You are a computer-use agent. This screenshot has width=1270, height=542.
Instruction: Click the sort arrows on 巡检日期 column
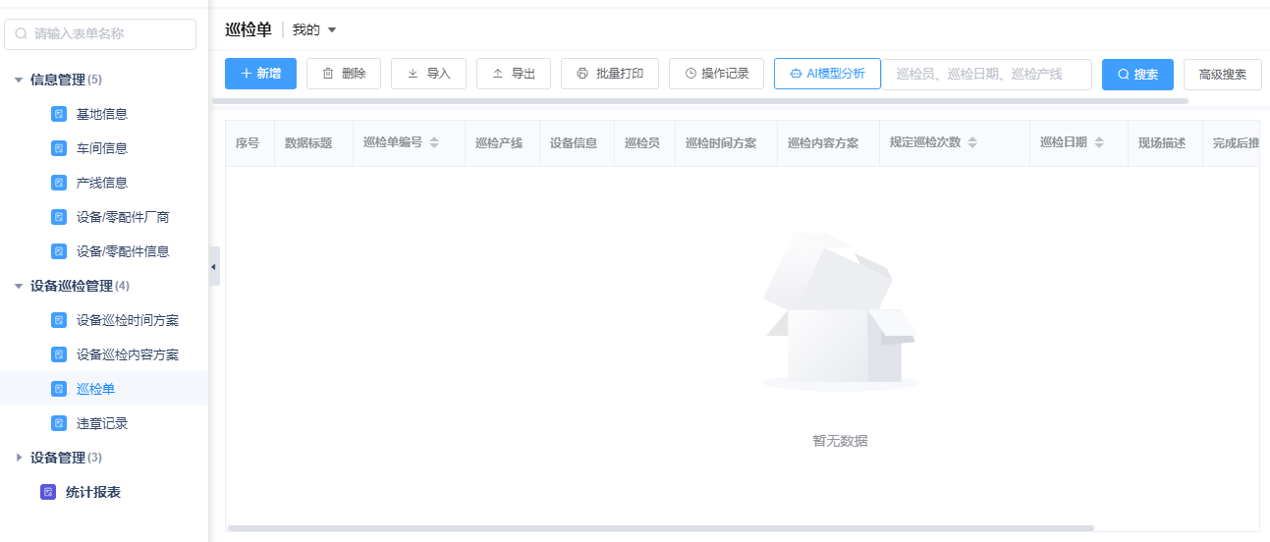(1099, 142)
